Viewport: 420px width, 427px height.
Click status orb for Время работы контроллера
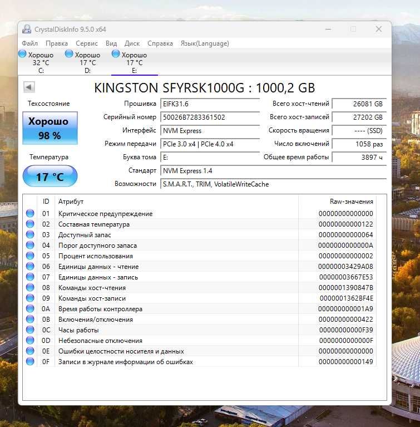(30, 309)
